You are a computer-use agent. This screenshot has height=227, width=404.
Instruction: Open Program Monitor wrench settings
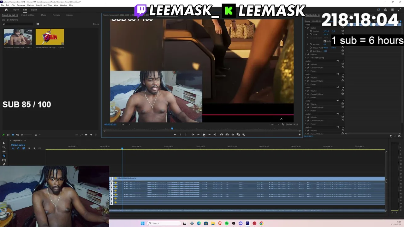click(283, 125)
